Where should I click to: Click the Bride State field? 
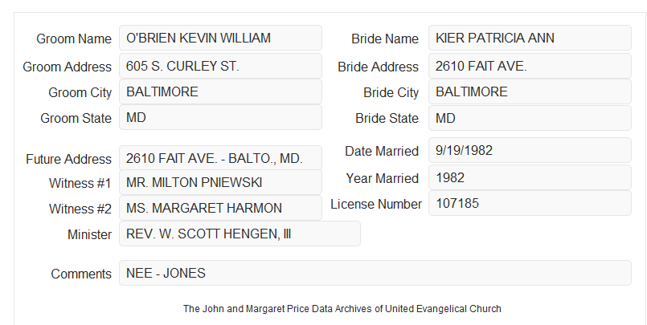pos(530,118)
